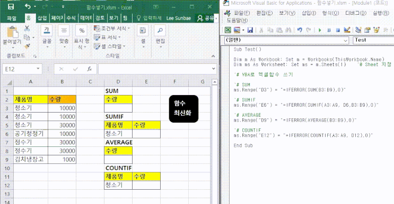Select the AVERAGE label cell

[x=118, y=142]
